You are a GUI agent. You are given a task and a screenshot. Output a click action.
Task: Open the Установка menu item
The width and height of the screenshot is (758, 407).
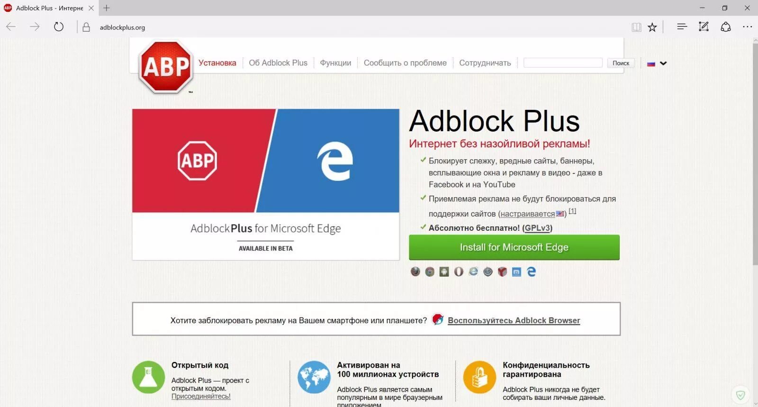point(217,63)
